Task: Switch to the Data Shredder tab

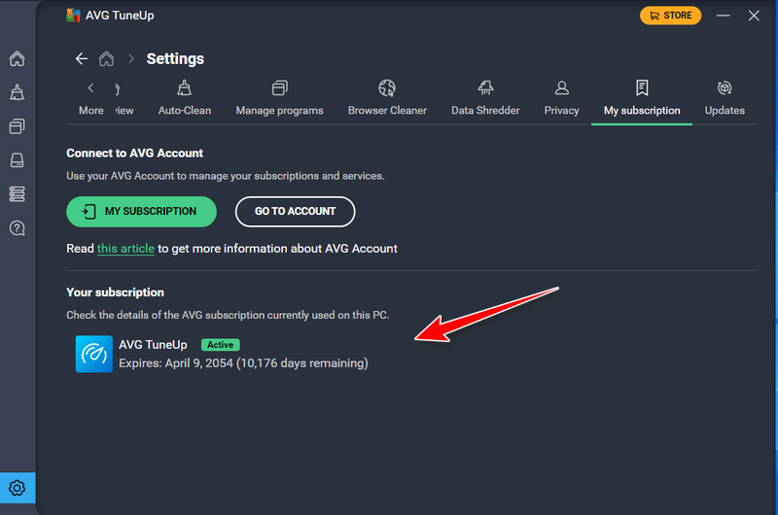Action: click(485, 98)
